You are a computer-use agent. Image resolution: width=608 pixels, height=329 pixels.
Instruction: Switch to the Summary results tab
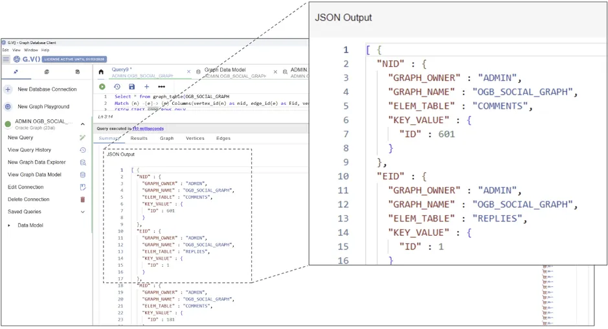[x=109, y=138]
